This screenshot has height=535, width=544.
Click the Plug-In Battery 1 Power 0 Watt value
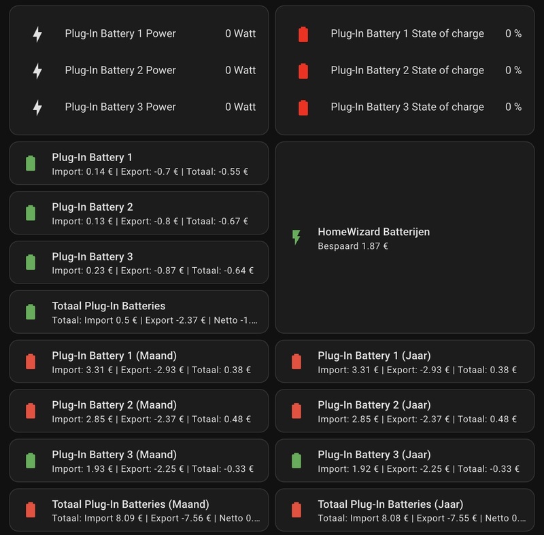click(x=241, y=33)
